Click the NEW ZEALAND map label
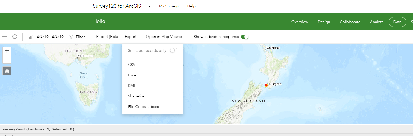The height and width of the screenshot is (136, 413). tap(248, 101)
